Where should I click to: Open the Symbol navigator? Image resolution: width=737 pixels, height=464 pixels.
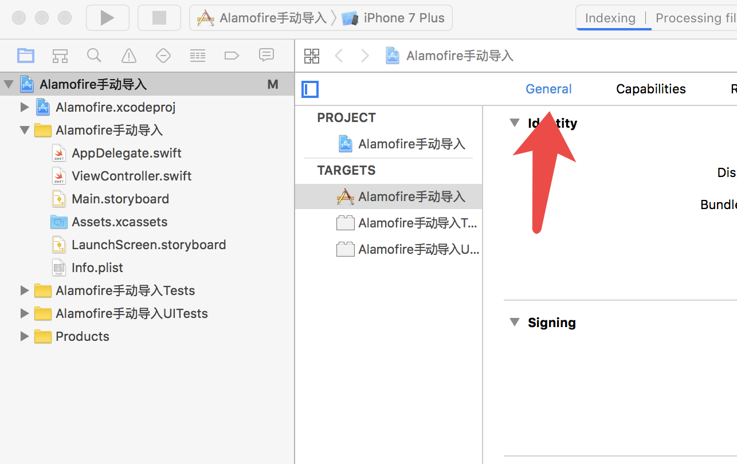[60, 56]
